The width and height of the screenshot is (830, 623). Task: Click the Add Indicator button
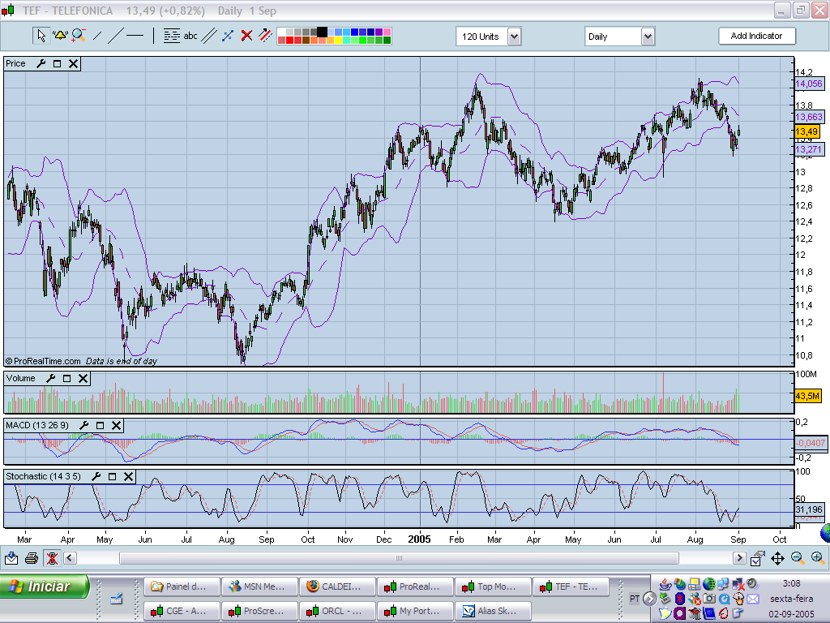click(x=756, y=36)
